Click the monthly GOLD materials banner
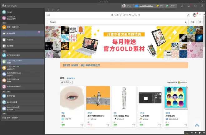The width and height of the screenshot is (206, 135). [x=124, y=42]
